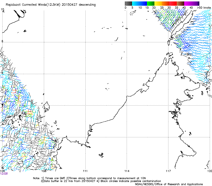Click the NOAA/NESDIS Office of Research credit
The image size is (212, 186).
tap(169, 184)
